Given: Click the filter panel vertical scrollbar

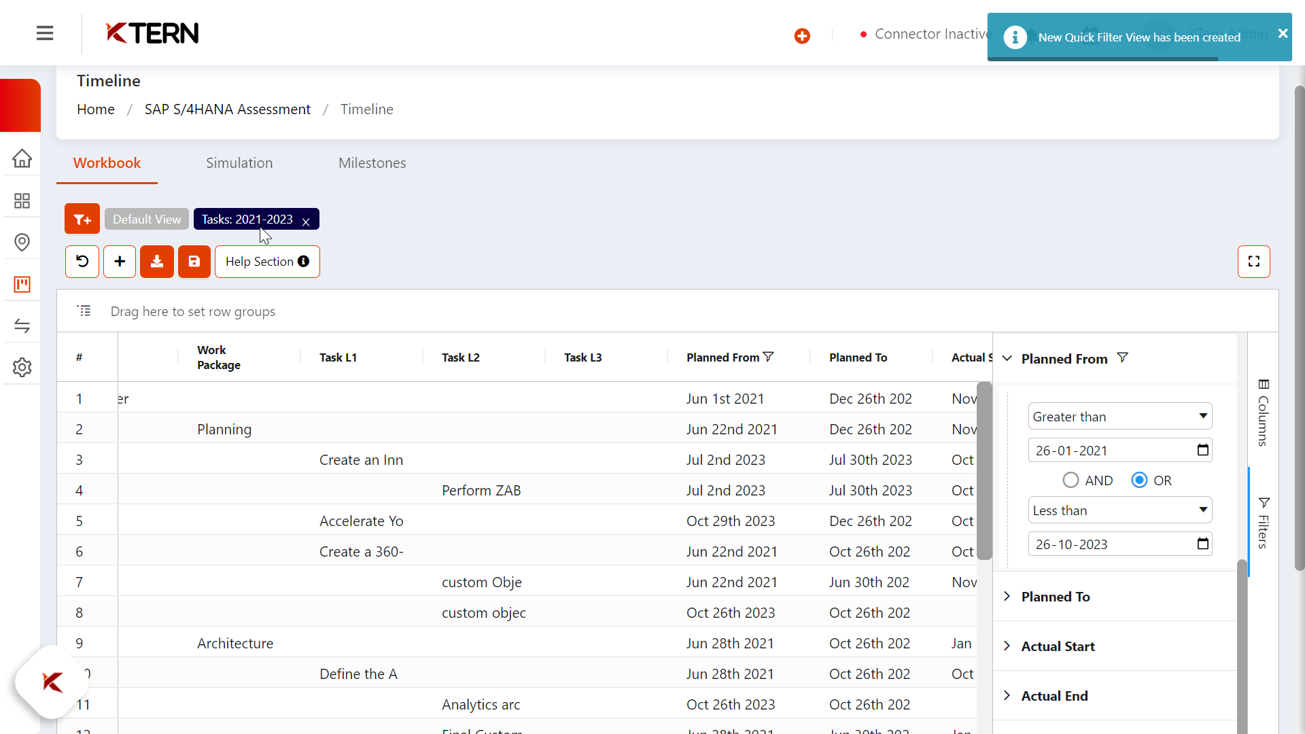Looking at the screenshot, I should click(x=1242, y=646).
